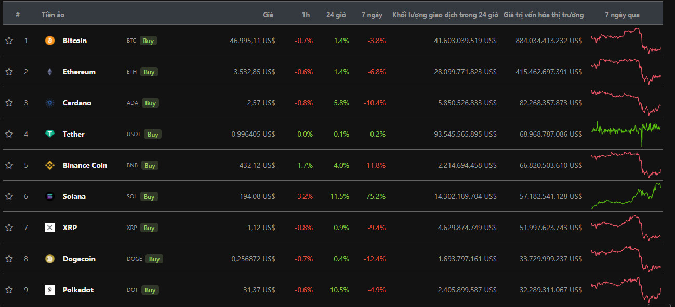Toggle the favorite star for Bitcoin

9,41
